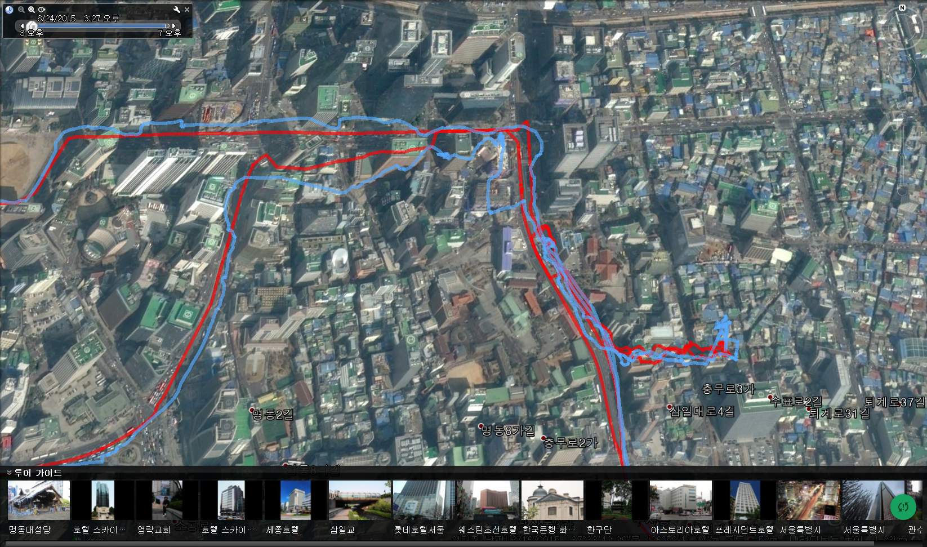The height and width of the screenshot is (547, 927).
Task: Zoom out the time slider range
Action: coord(21,10)
